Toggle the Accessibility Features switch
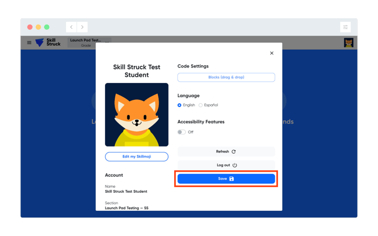Screen dimensions: 378x236 tap(181, 132)
